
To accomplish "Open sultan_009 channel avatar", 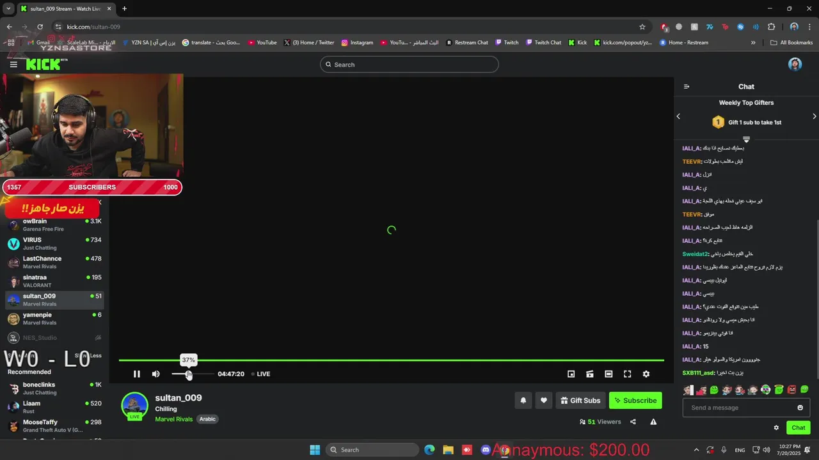I will [x=134, y=405].
